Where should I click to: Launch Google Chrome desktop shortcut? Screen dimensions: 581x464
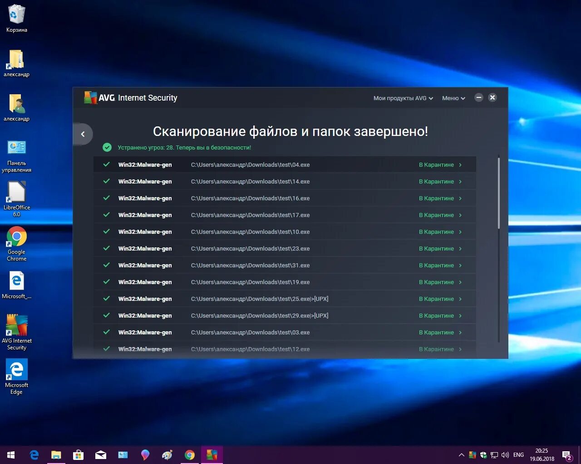click(x=17, y=244)
